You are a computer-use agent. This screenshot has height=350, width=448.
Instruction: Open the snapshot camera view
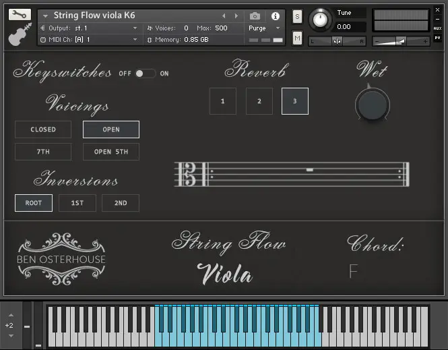255,16
